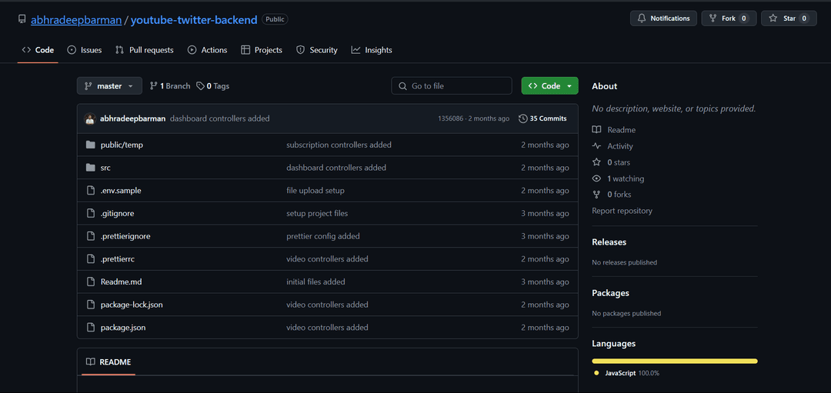831x393 pixels.
Task: Click the yellow JavaScript language bar
Action: click(675, 361)
